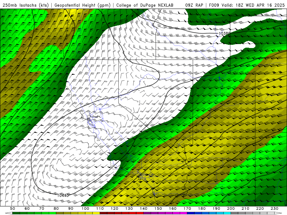Click the 100 value on the color scale
This screenshot has height=215, width=287.
tap(85, 209)
